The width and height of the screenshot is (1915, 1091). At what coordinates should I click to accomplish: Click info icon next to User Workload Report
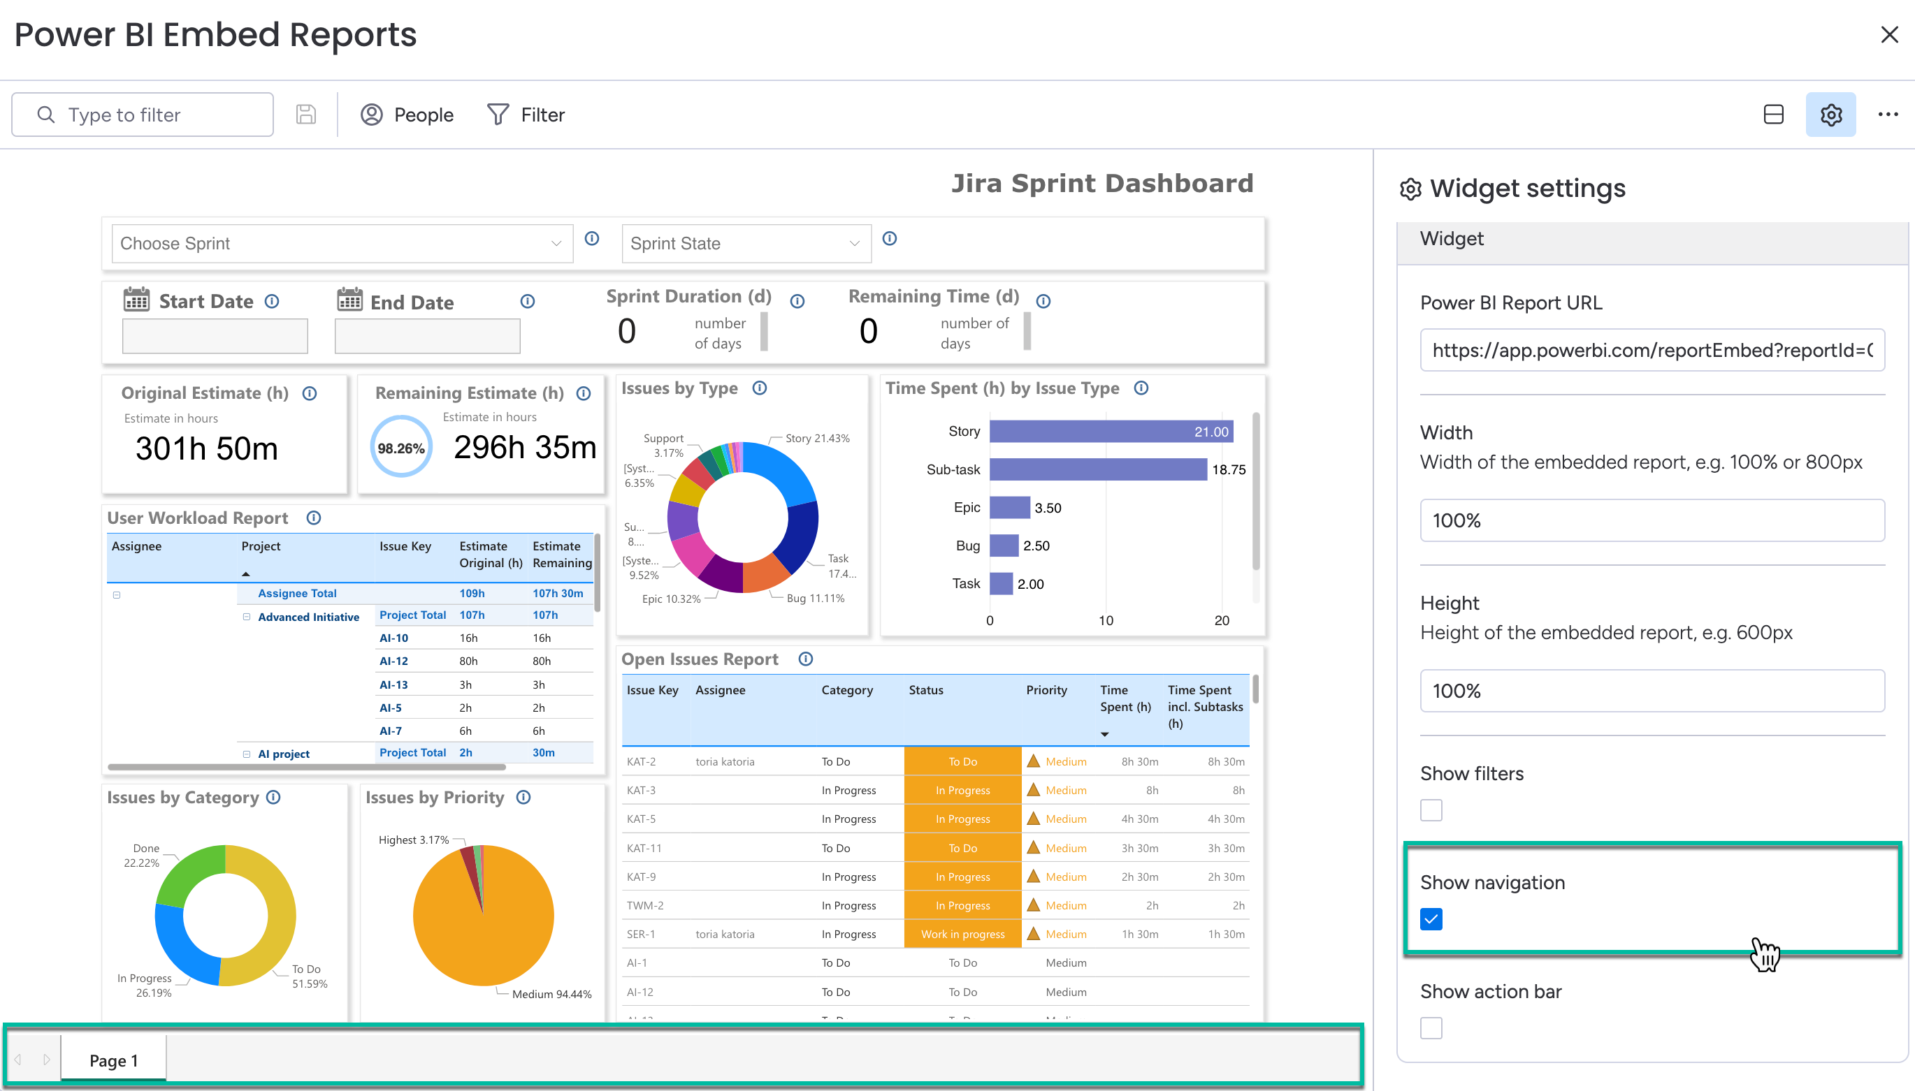(315, 518)
